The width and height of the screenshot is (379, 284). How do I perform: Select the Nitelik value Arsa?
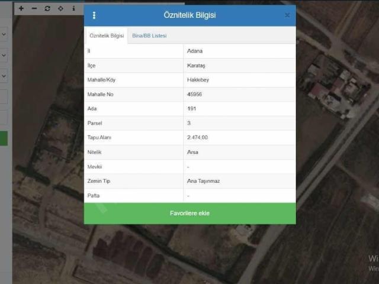(192, 152)
